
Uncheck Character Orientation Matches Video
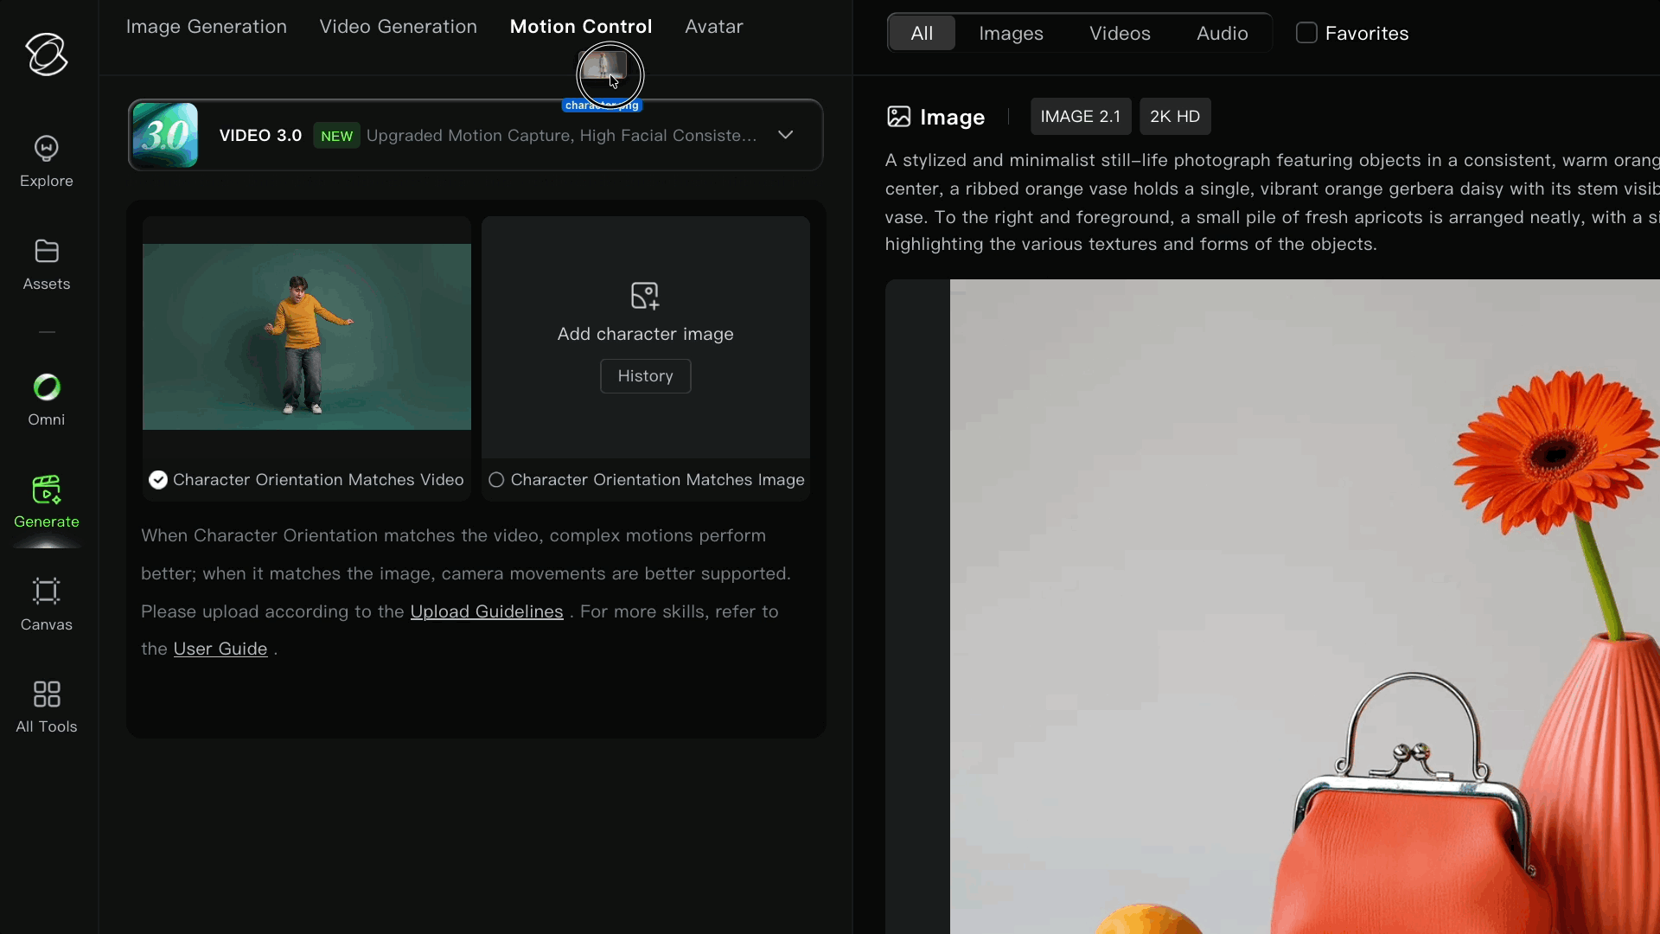click(157, 480)
